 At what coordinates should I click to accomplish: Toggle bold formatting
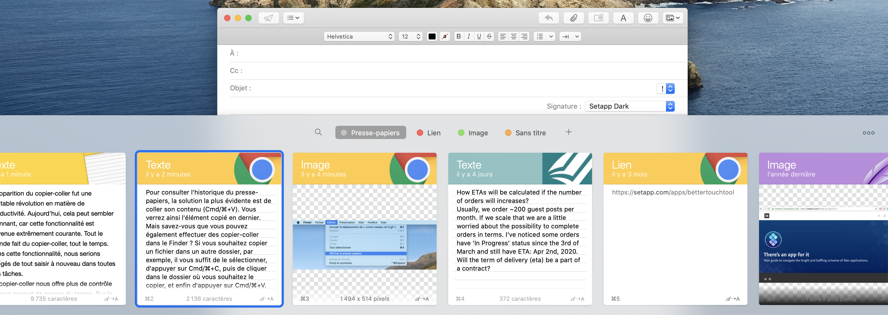459,36
